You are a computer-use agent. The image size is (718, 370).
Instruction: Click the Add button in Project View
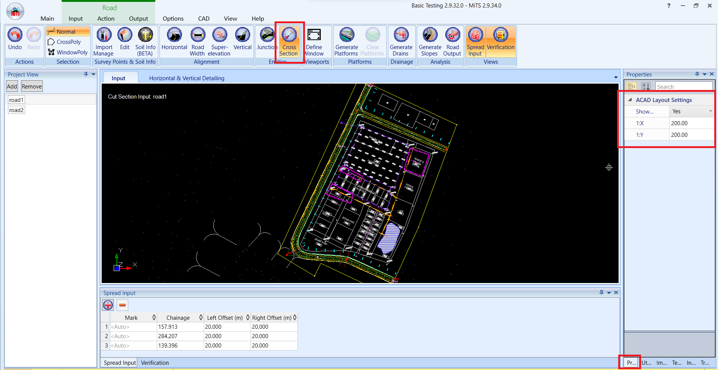click(12, 86)
